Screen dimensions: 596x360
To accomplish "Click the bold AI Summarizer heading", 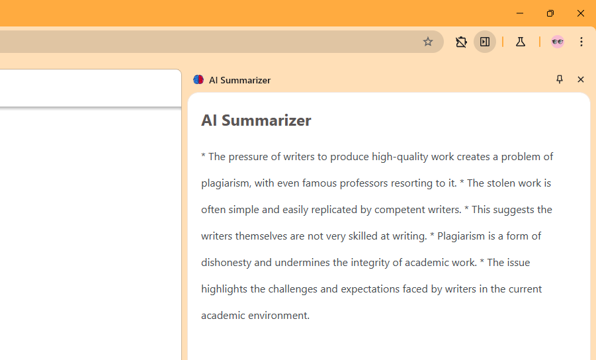I will pos(256,120).
